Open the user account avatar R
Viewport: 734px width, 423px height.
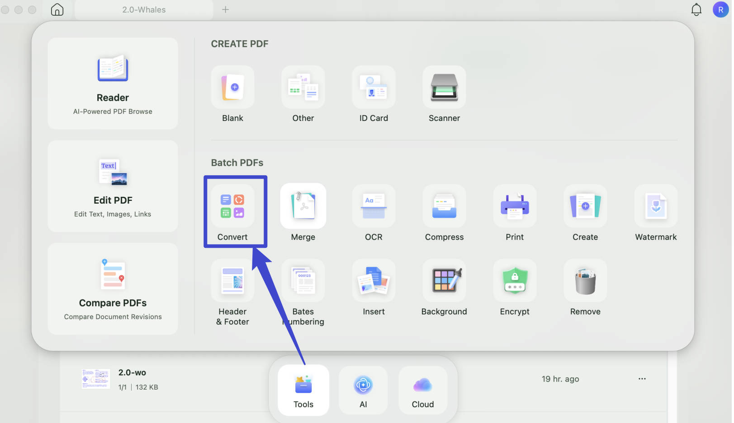click(720, 9)
